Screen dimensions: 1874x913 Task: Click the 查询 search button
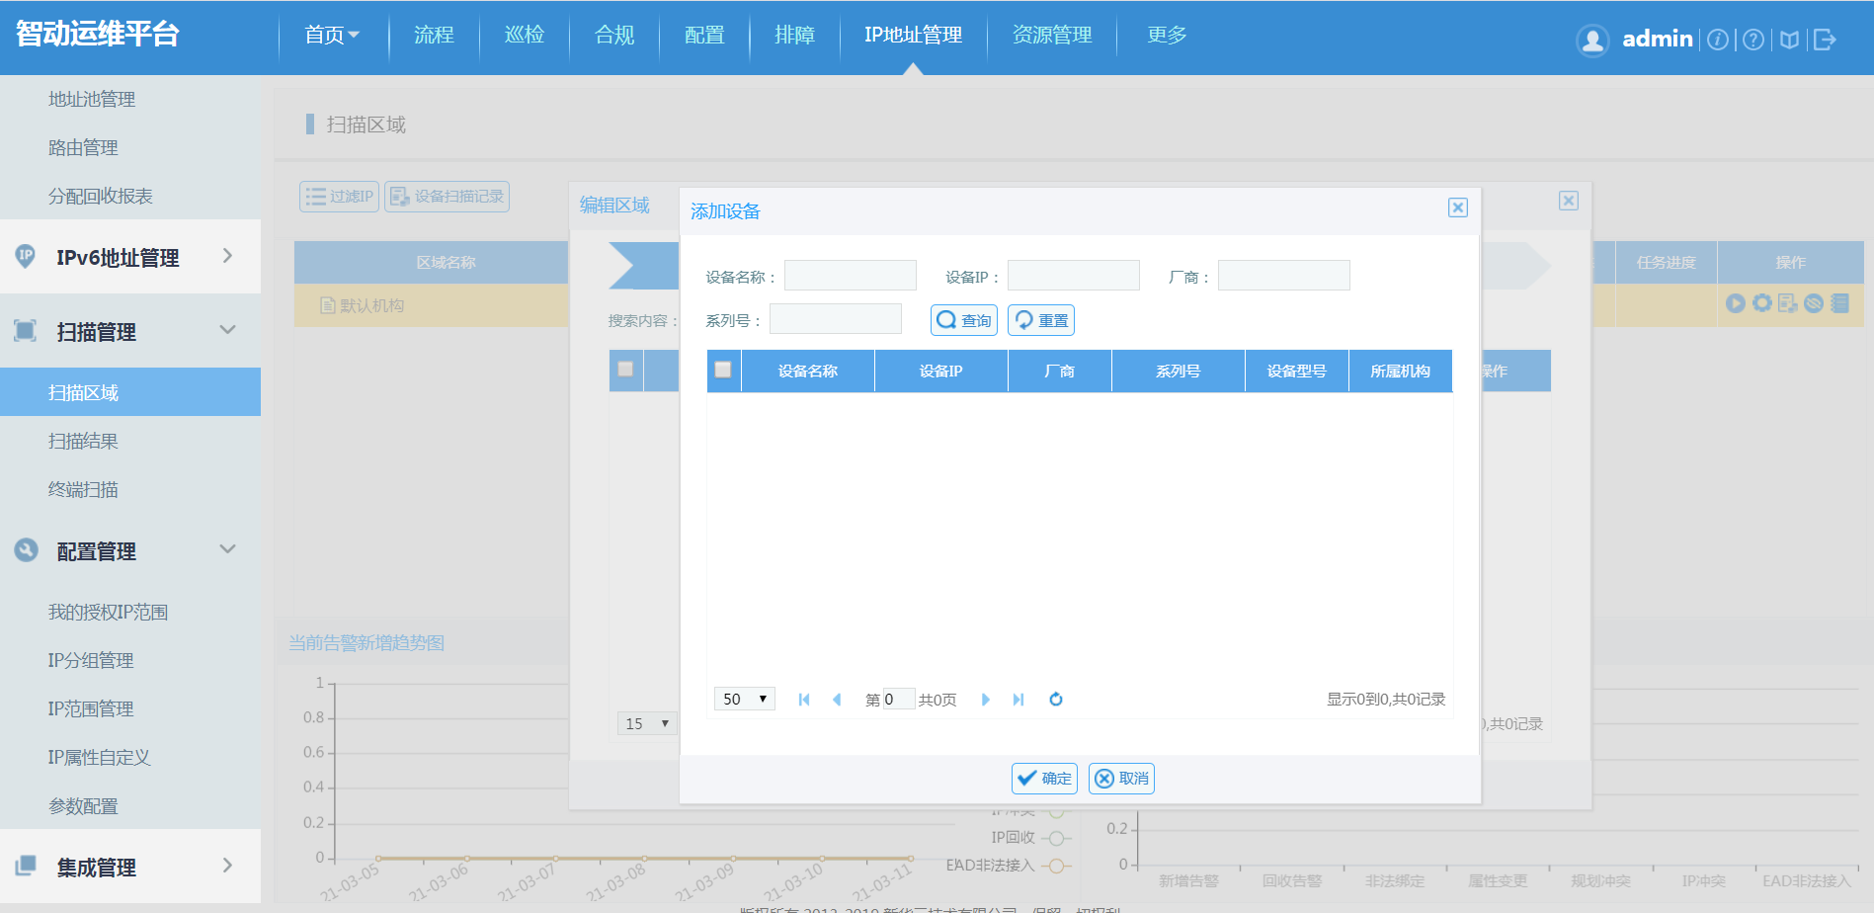[964, 320]
